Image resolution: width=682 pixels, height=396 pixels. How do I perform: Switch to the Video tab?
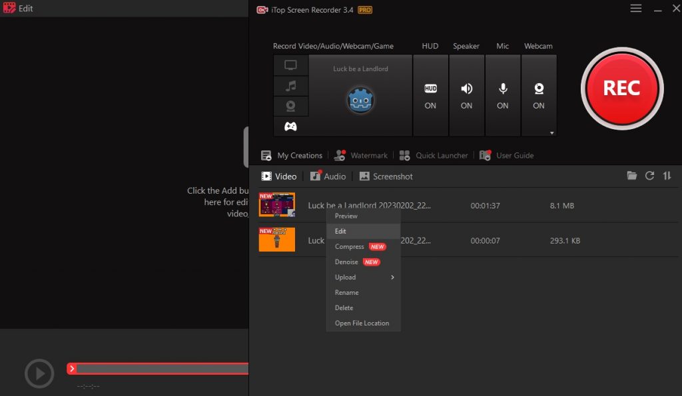point(279,176)
